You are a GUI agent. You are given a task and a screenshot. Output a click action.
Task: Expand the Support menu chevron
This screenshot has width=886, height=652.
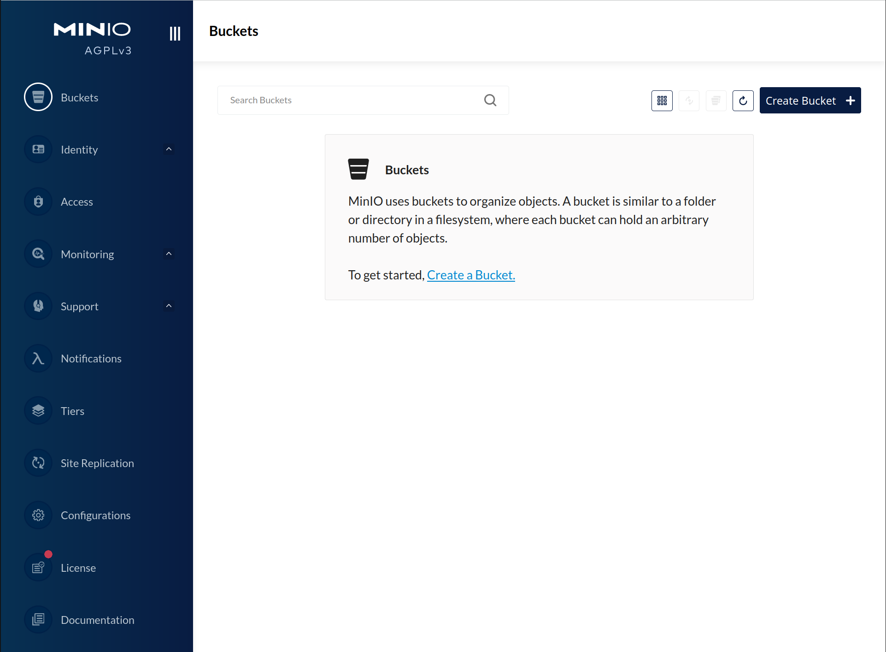pyautogui.click(x=169, y=306)
